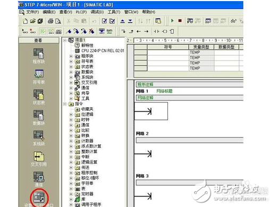Viewport: 270px width, 207px height.
Task: Open the 工具(T) menu
Action: (x=114, y=12)
